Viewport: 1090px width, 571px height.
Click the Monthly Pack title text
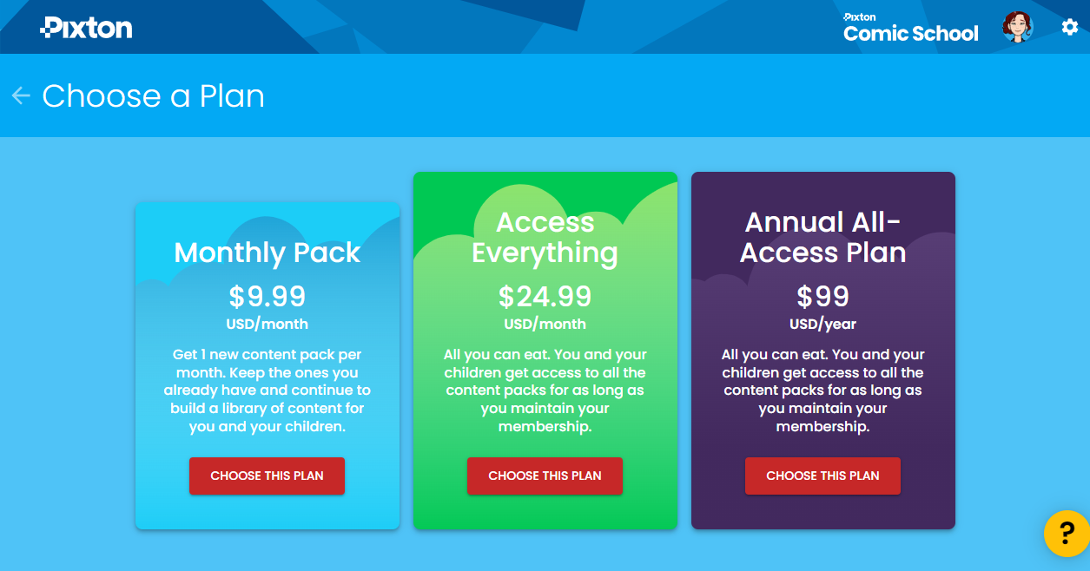coord(267,253)
